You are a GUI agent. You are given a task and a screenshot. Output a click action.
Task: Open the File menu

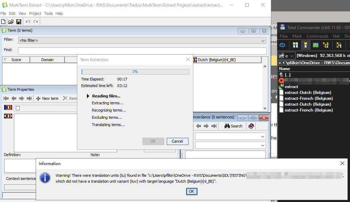(3, 13)
